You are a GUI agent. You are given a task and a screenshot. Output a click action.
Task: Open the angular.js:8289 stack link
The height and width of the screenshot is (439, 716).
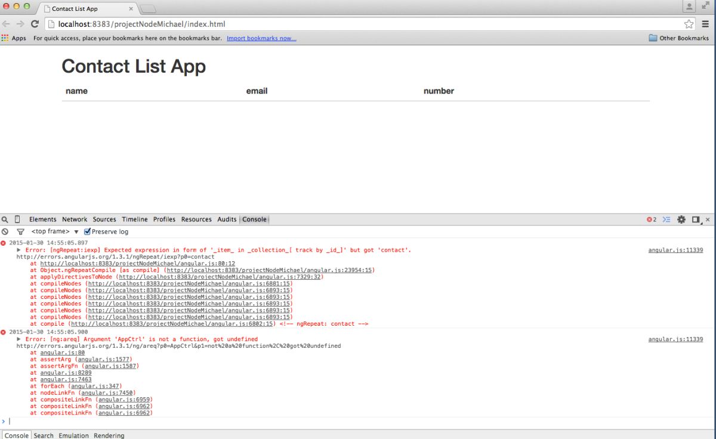coord(66,373)
